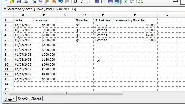Select column E header
Screen dimensions: 185x104
[103, 15]
